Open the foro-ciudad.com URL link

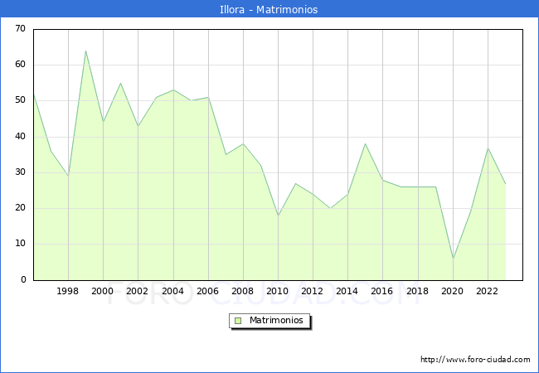click(475, 360)
